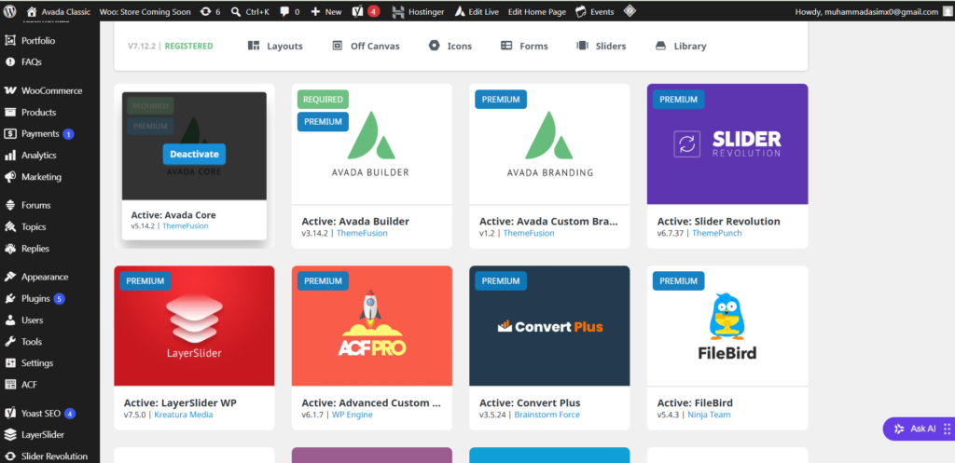Click Edit Home Page in admin bar

(536, 11)
